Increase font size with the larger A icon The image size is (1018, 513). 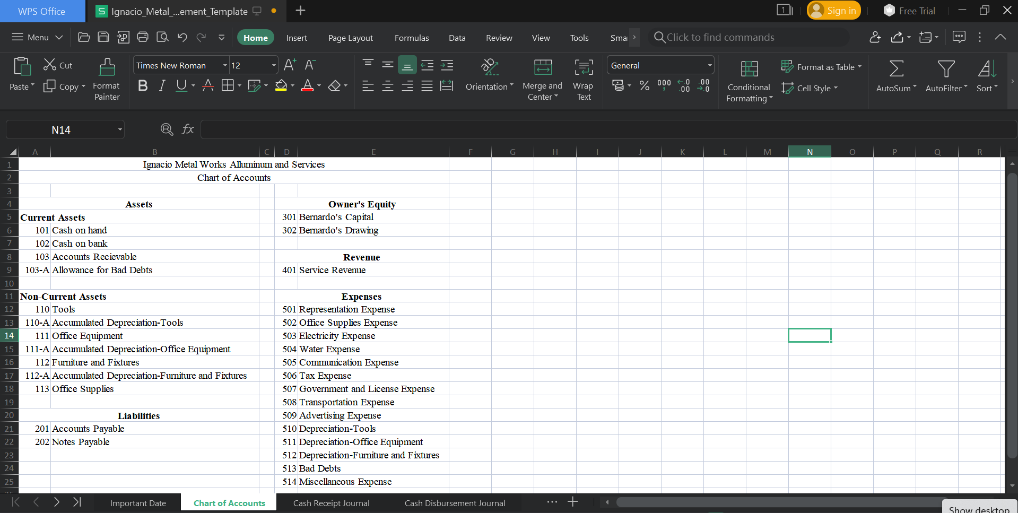pyautogui.click(x=290, y=65)
